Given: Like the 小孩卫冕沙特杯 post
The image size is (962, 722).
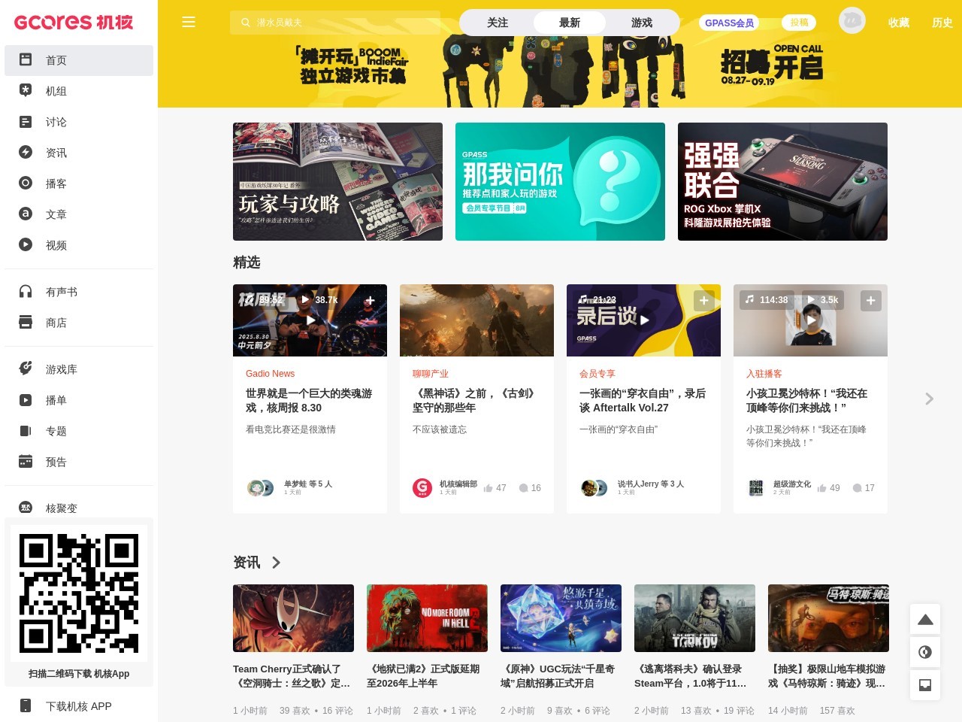Looking at the screenshot, I should [x=828, y=488].
